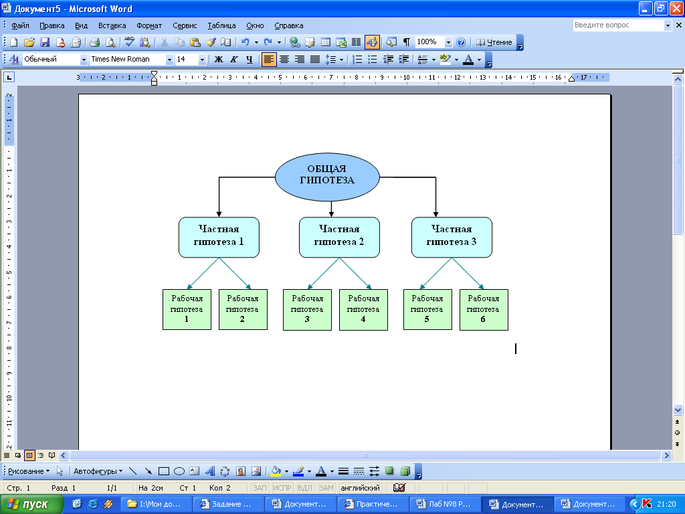Viewport: 685px width, 514px height.
Task: Toggle underline formatting (Ч)
Action: pos(249,60)
